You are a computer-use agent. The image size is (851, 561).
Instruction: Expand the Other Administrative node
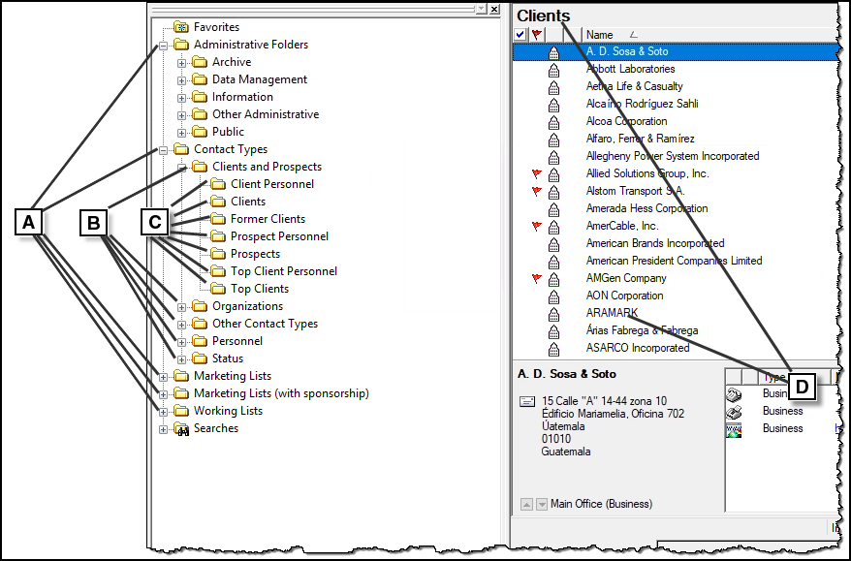point(182,115)
